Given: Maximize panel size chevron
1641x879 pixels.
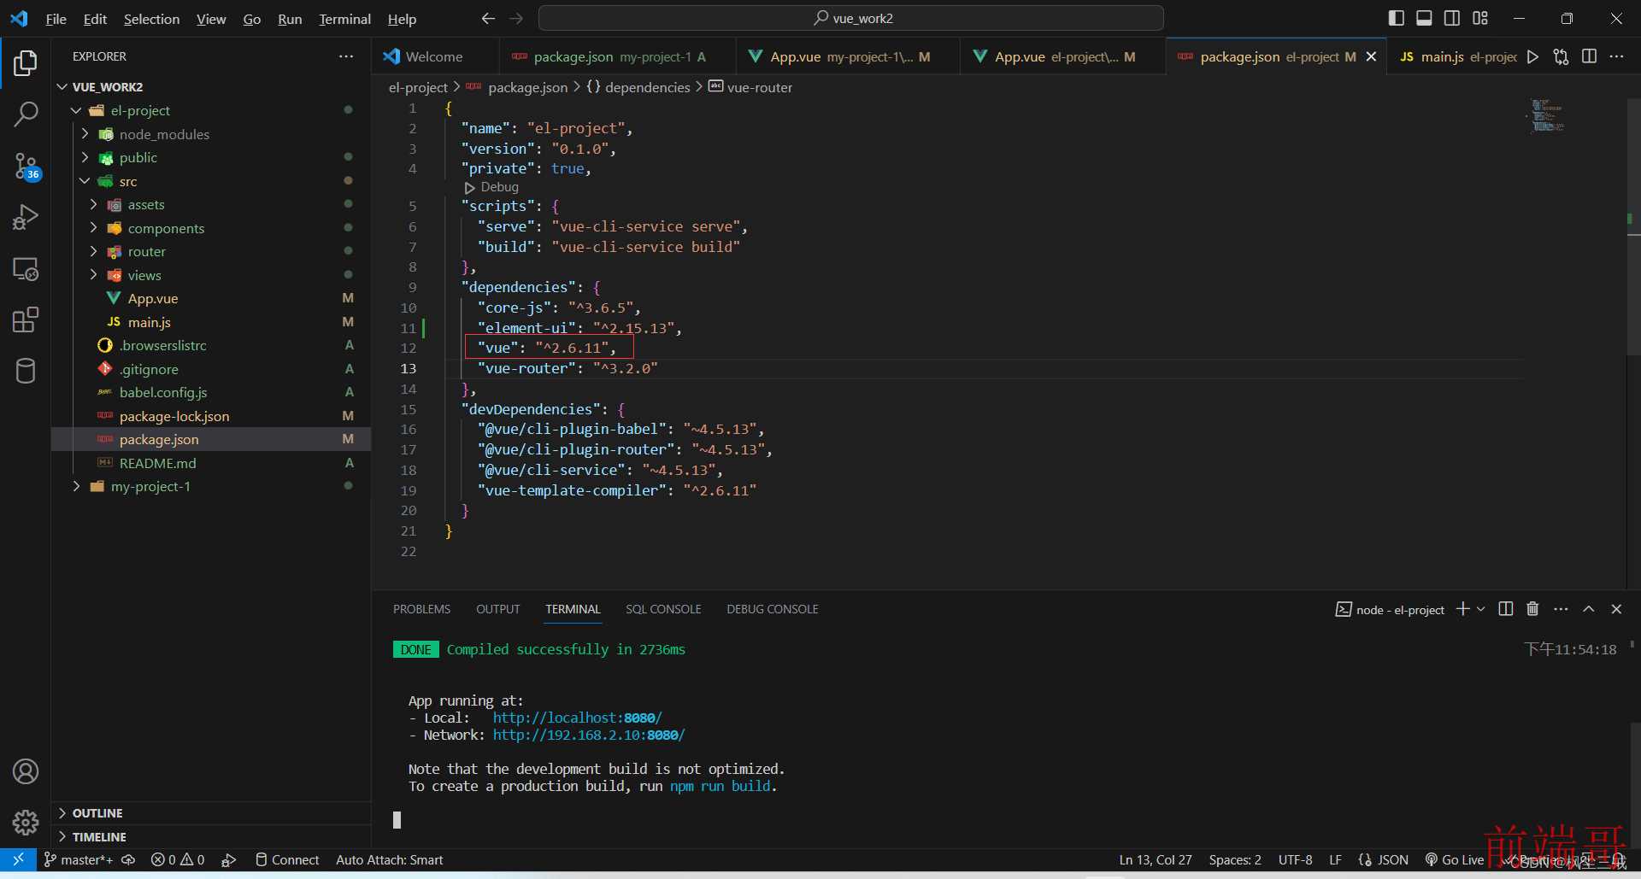Looking at the screenshot, I should point(1589,609).
